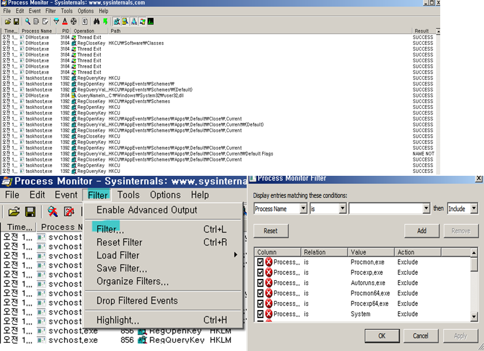Viewport: 484px width, 351px height.
Task: Choose Filter... Ctrl+L from the Filter menu
Action: [162, 229]
